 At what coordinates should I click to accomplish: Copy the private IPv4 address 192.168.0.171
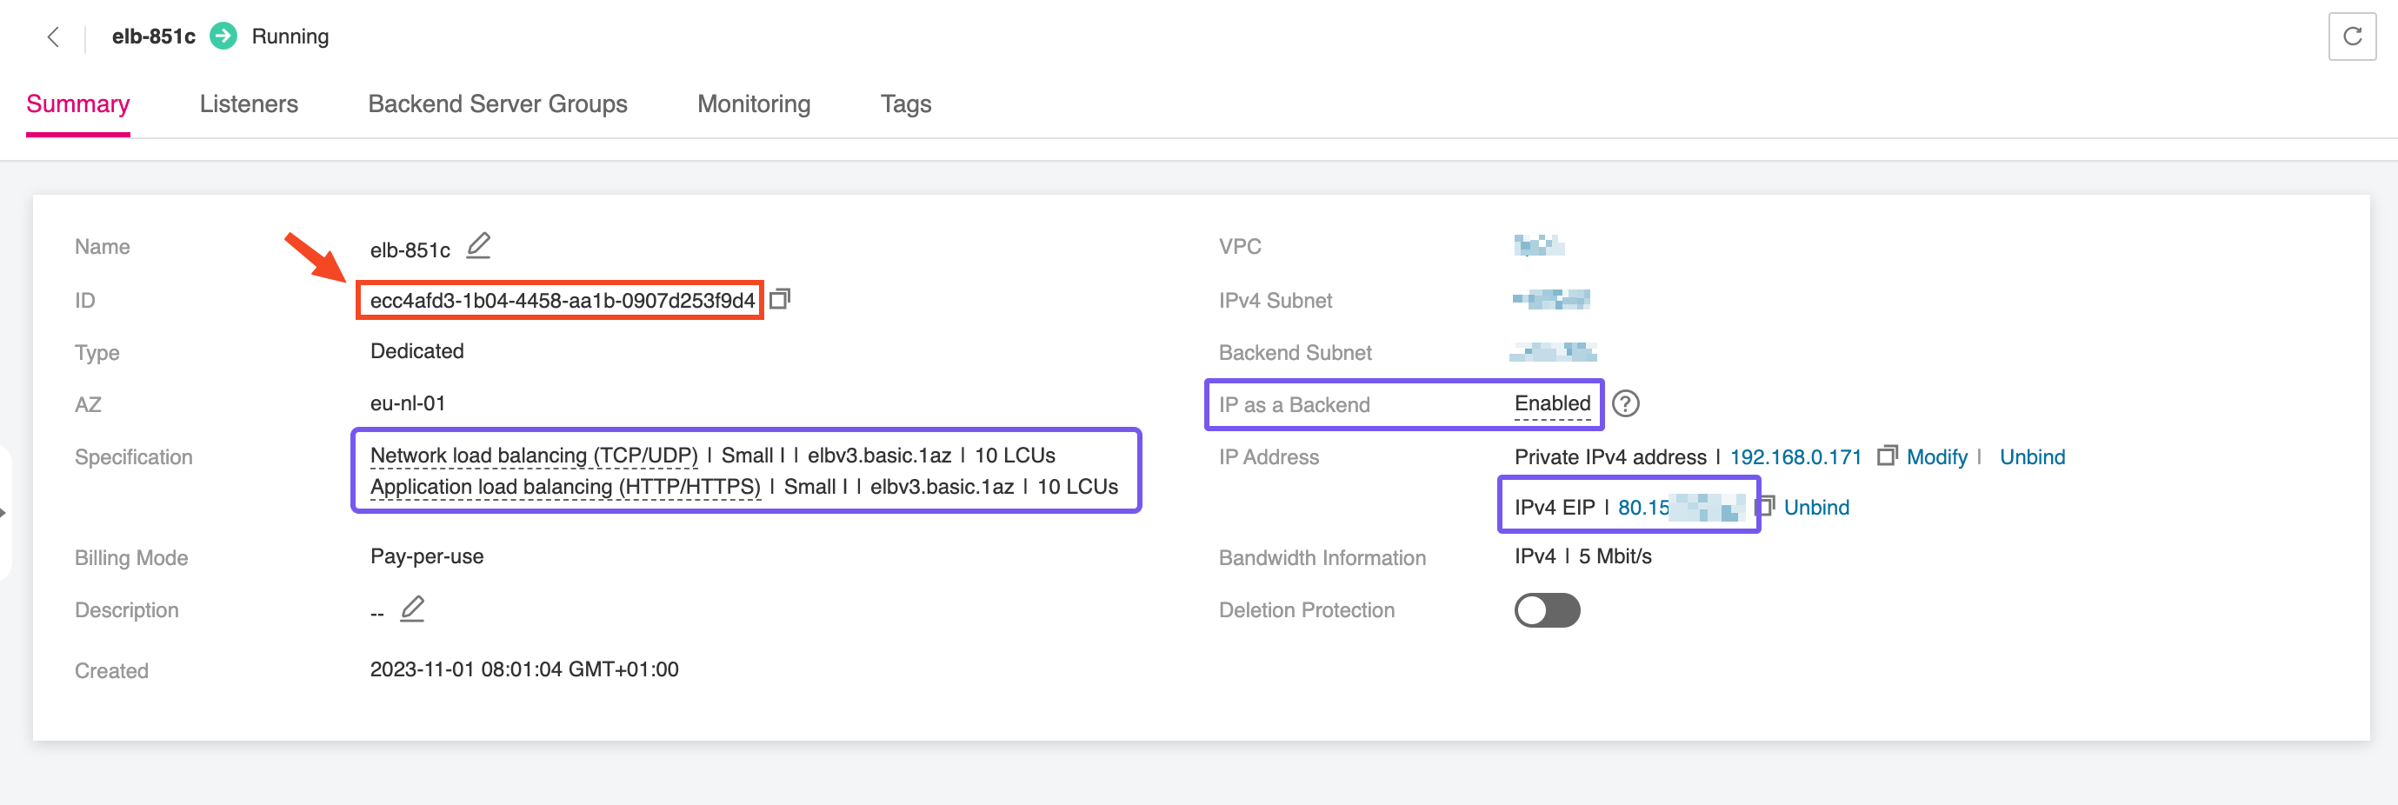tap(1886, 456)
